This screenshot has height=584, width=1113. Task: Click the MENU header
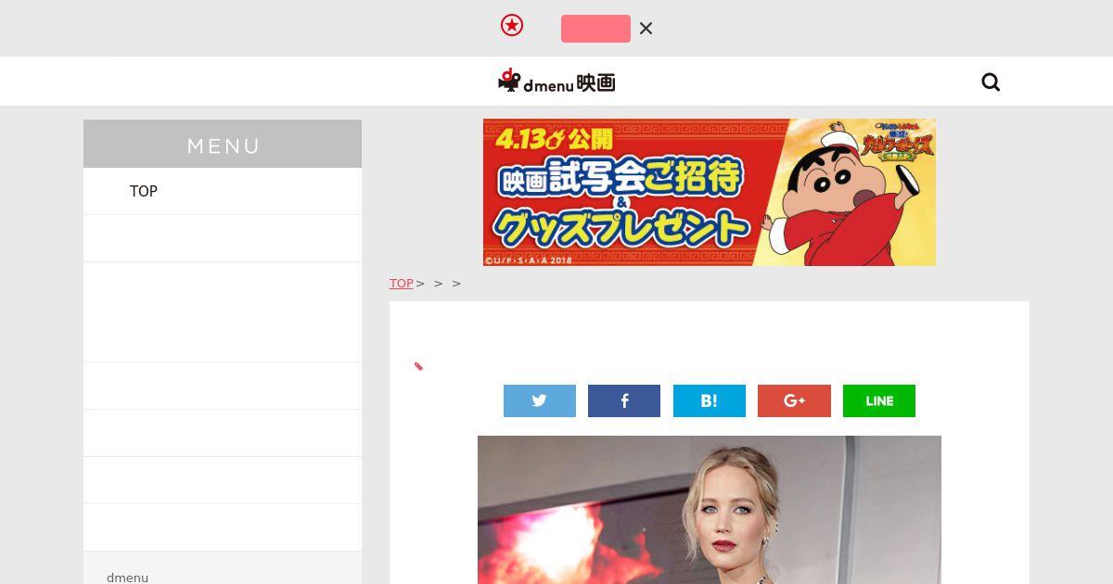click(x=223, y=144)
